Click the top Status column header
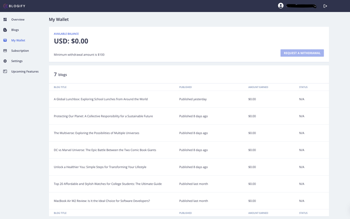 tap(303, 87)
